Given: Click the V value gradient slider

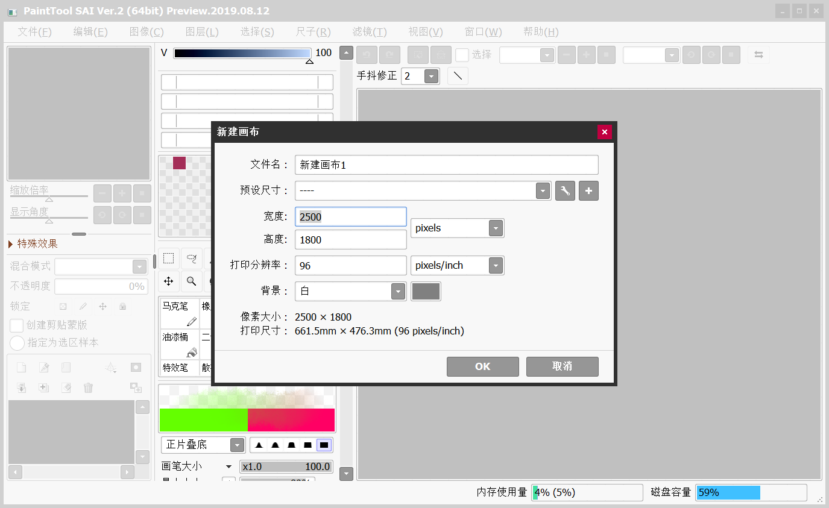Looking at the screenshot, I should click(242, 53).
